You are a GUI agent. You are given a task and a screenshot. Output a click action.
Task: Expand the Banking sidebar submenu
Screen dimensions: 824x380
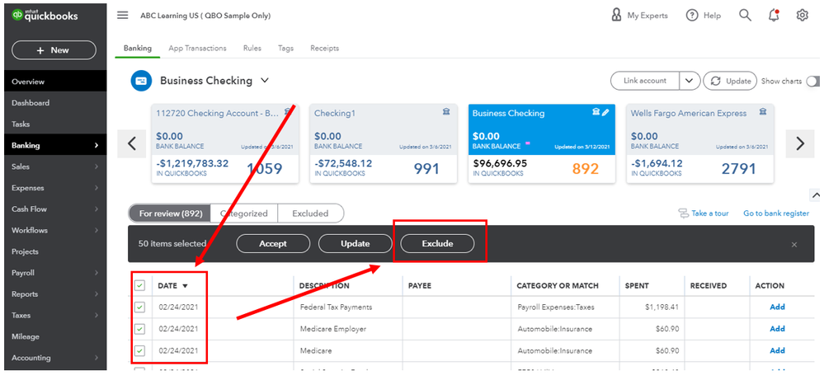(x=97, y=145)
